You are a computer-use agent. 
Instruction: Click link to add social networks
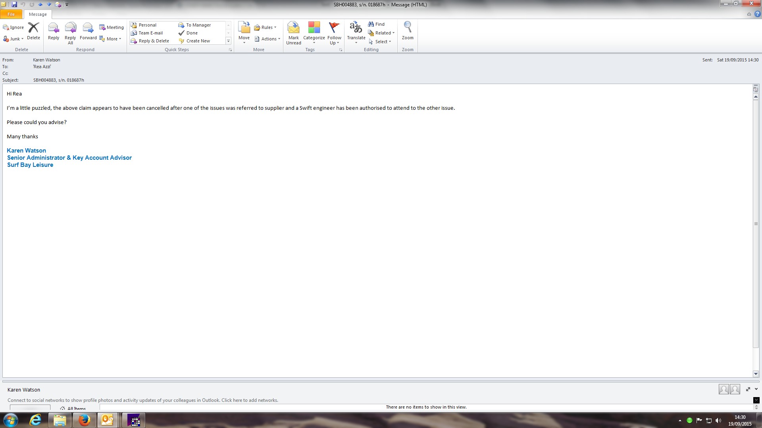point(249,400)
